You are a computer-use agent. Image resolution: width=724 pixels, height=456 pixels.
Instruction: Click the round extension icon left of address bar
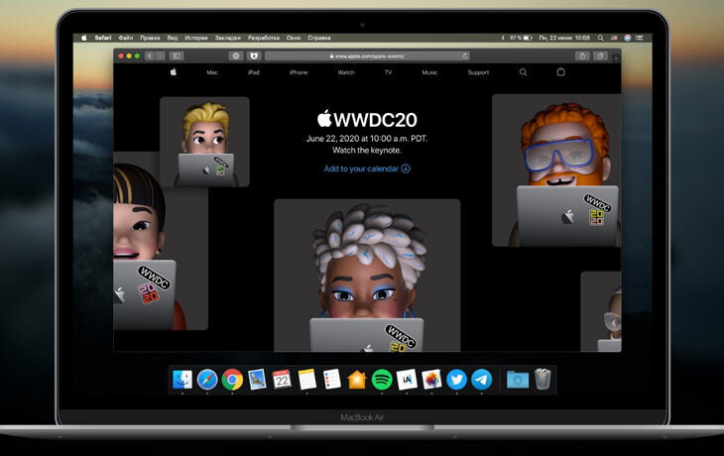pos(236,56)
